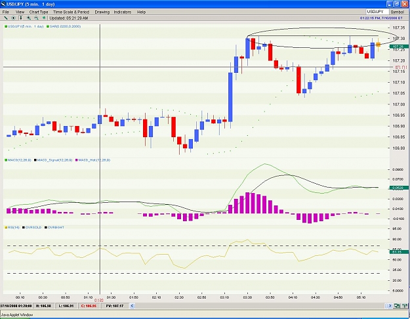Open the Drawing menu
This screenshot has height=319, width=410.
(102, 12)
